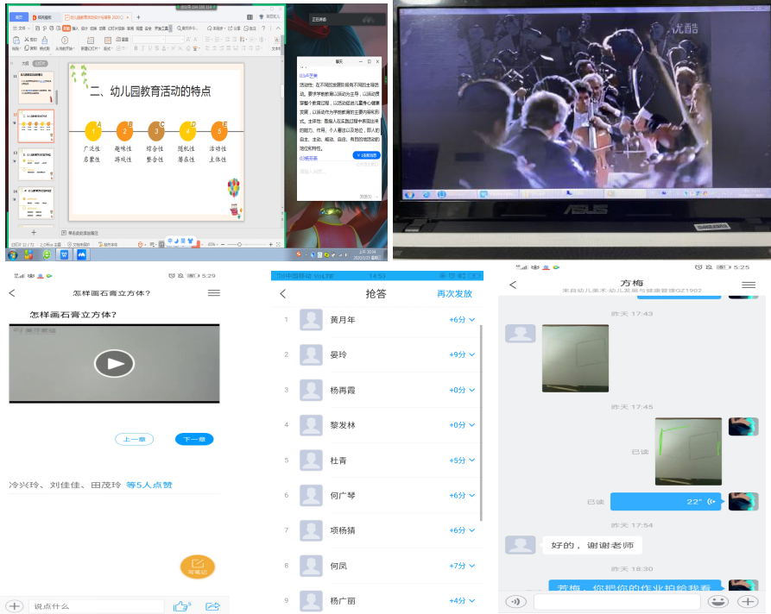This screenshot has width=771, height=614.
Task: Switch to the 插入 ribbon tab
Action: pos(74,28)
